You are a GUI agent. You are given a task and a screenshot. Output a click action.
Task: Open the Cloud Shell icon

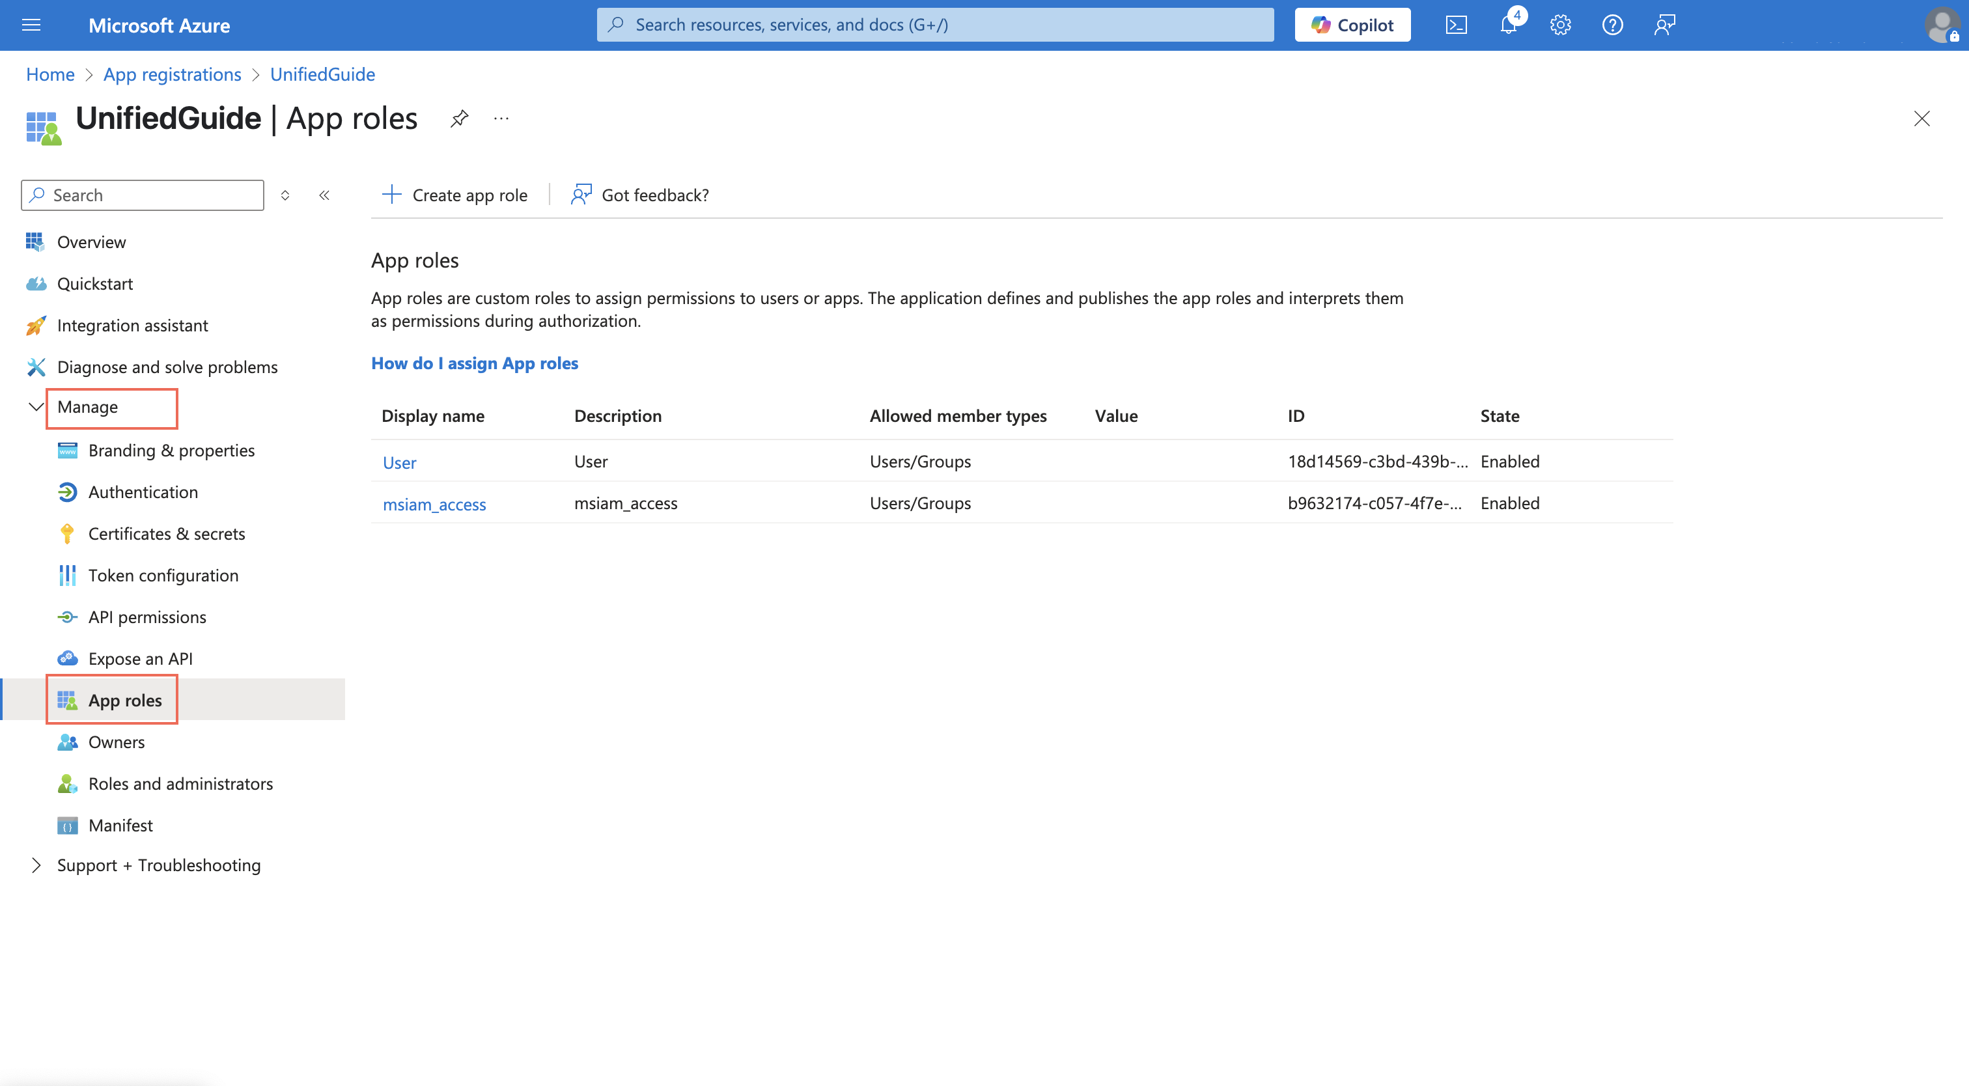[x=1456, y=25]
